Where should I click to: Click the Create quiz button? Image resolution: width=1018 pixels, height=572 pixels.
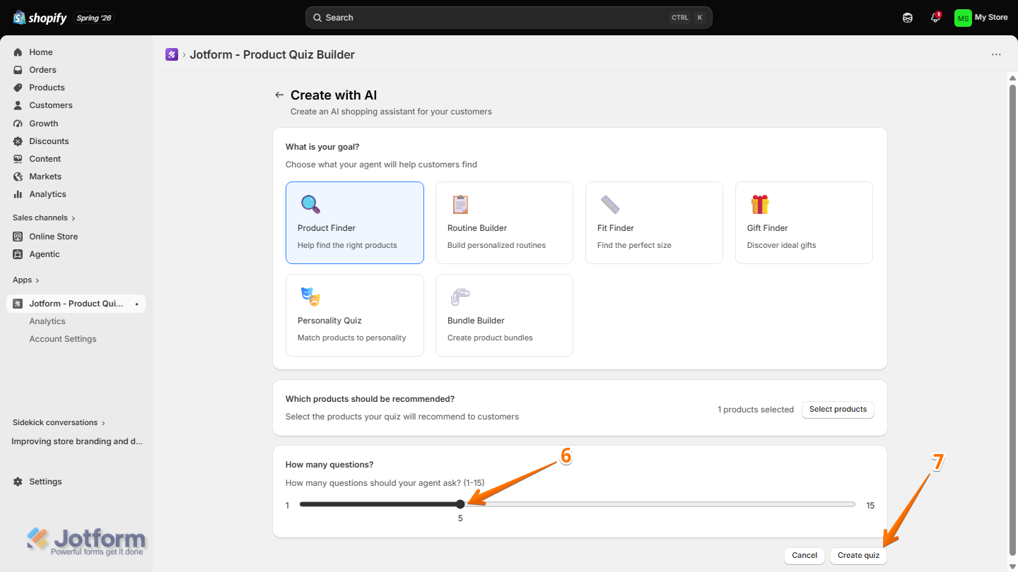(x=858, y=556)
